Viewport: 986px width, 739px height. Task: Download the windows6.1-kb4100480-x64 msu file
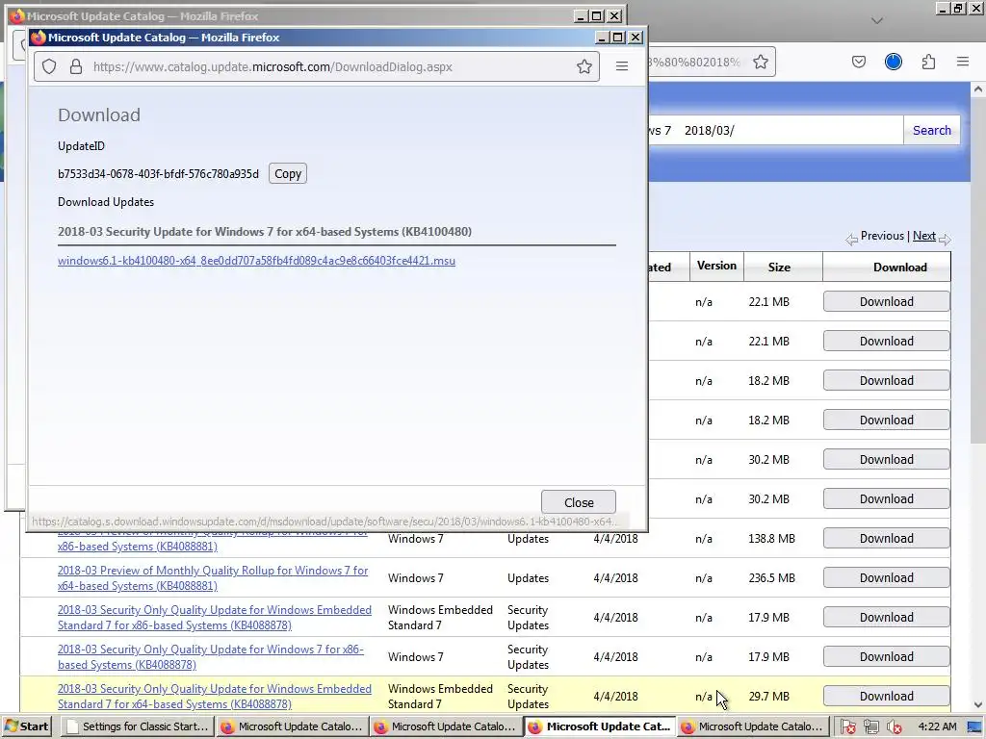point(256,261)
